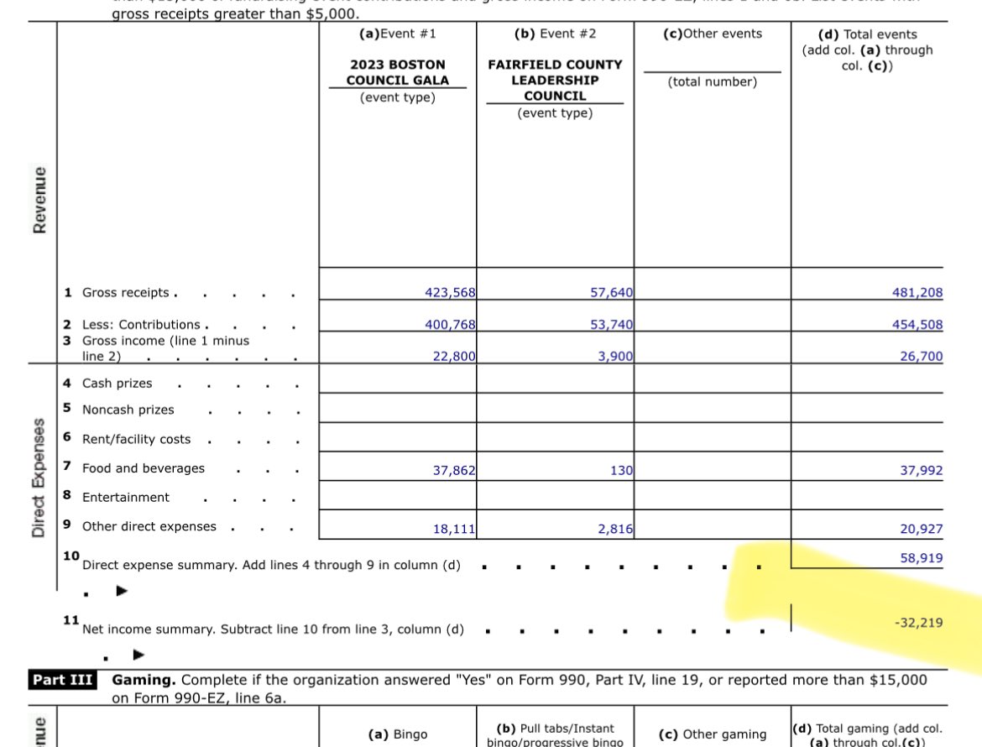982x747 pixels.
Task: Click Event #2 gross receipts value 57,640
Action: coord(611,292)
